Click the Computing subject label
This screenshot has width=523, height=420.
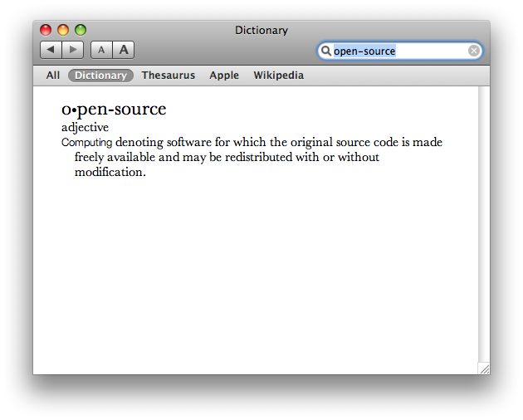[86, 143]
